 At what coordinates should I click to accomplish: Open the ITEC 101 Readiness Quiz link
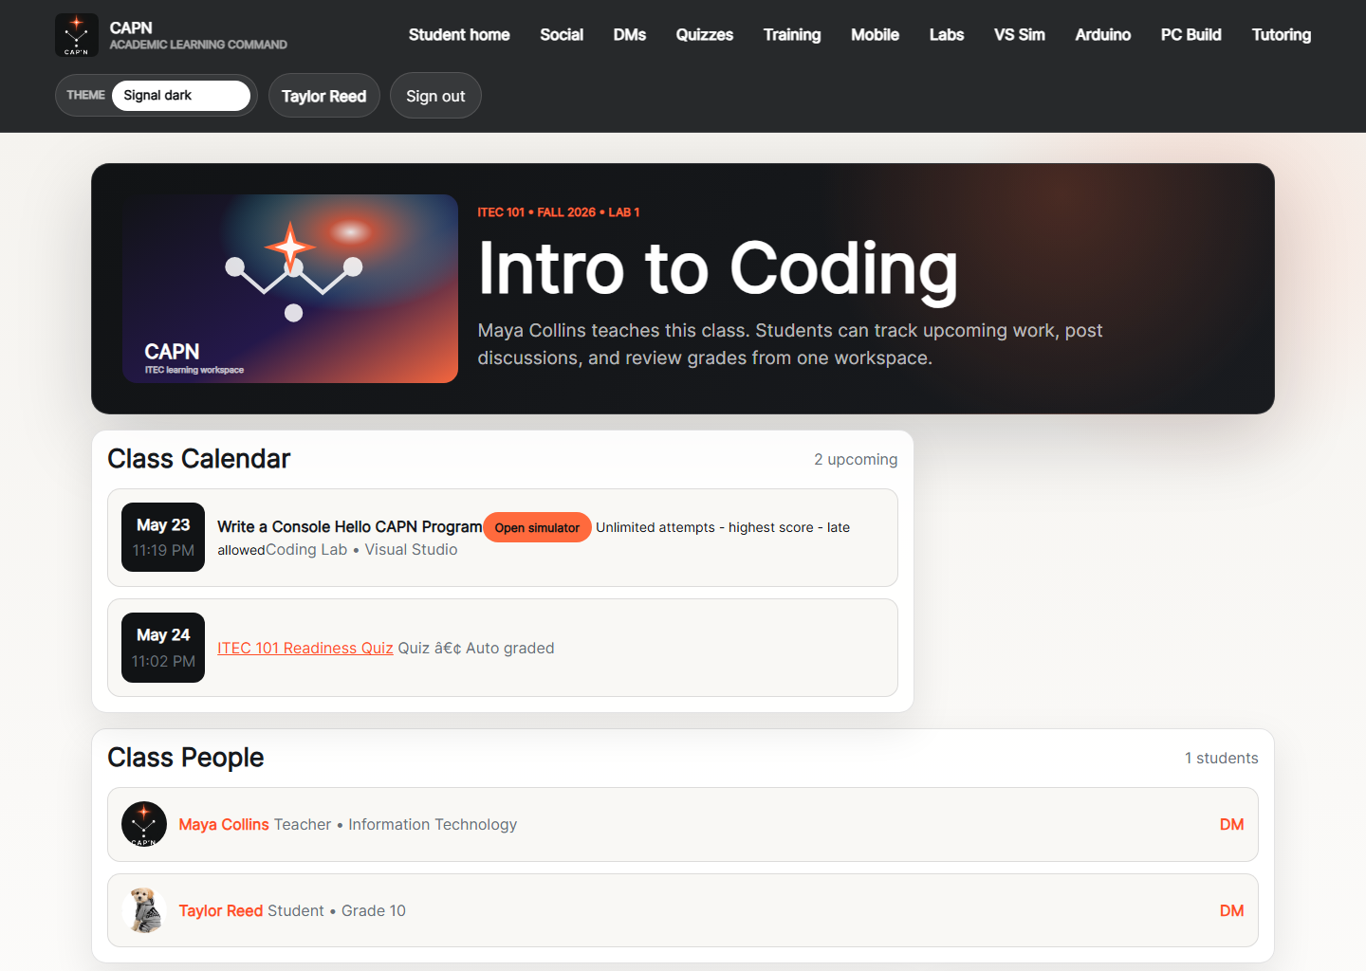305,648
